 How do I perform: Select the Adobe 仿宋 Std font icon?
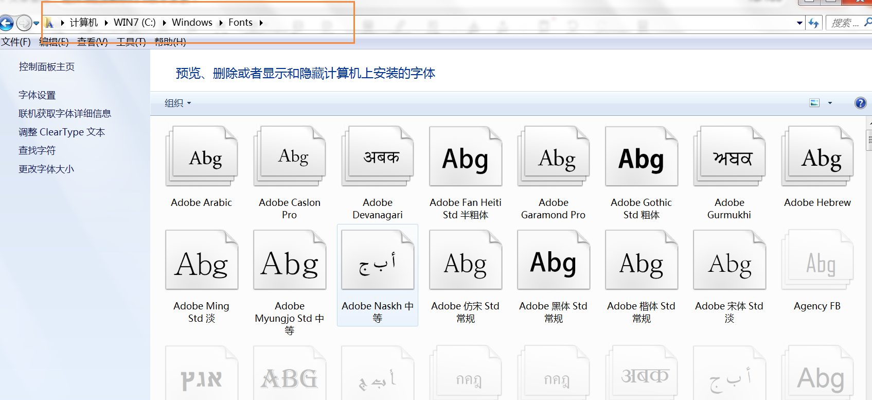pyautogui.click(x=466, y=260)
